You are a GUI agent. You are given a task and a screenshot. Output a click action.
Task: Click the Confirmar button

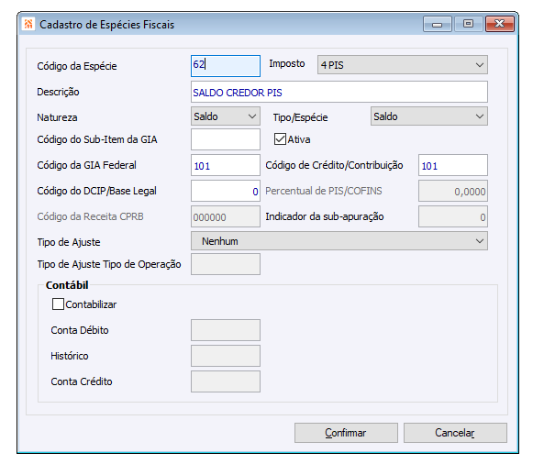tap(346, 433)
